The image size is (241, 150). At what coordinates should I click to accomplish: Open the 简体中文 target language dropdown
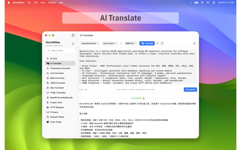[130, 43]
